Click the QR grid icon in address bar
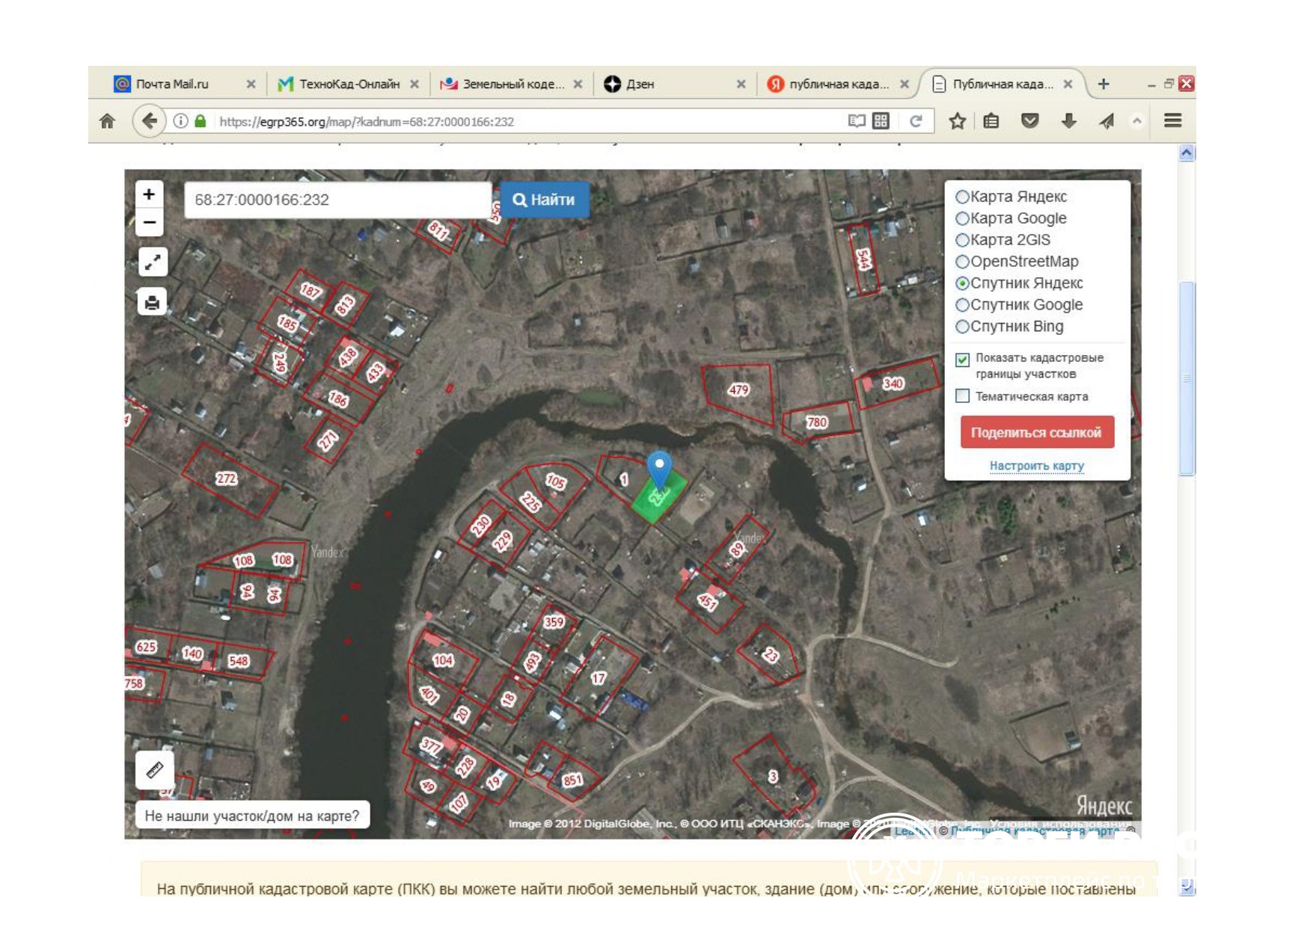 coord(881,121)
